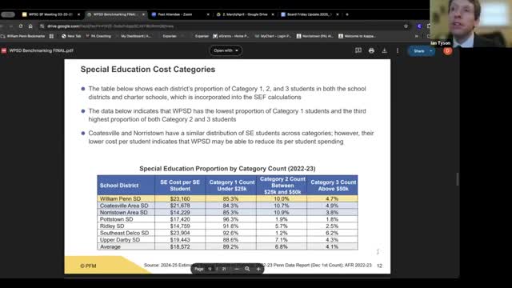The width and height of the screenshot is (512, 288).
Task: Open the Norristown bookmark
Action: 314,36
